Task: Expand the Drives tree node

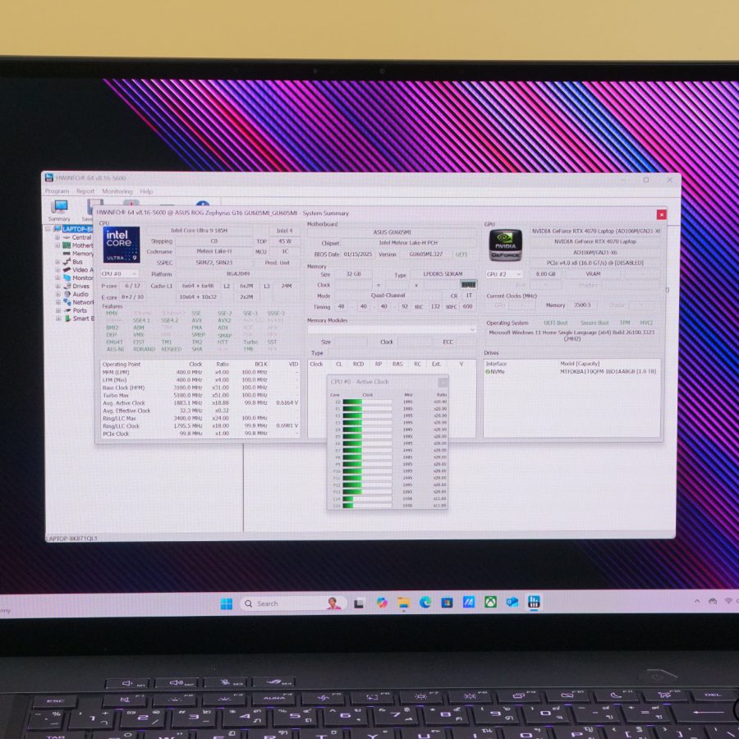Action: click(x=57, y=286)
